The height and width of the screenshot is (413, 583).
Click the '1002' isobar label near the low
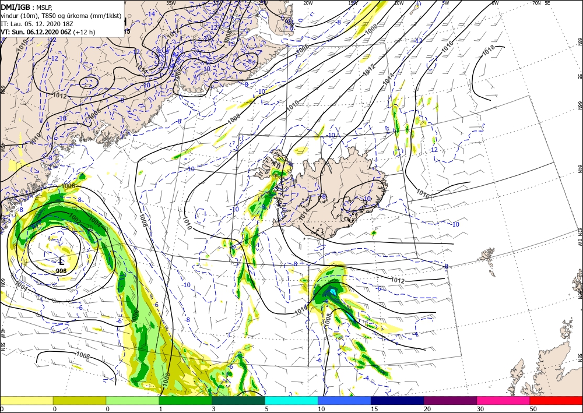pos(75,219)
